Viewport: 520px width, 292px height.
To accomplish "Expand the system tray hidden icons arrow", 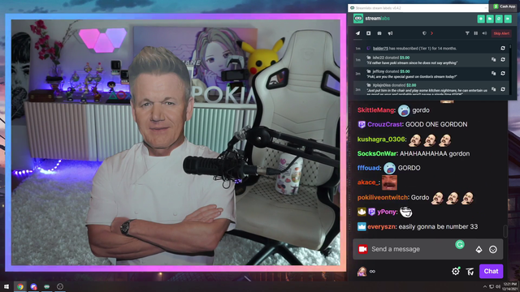I will click(x=485, y=286).
